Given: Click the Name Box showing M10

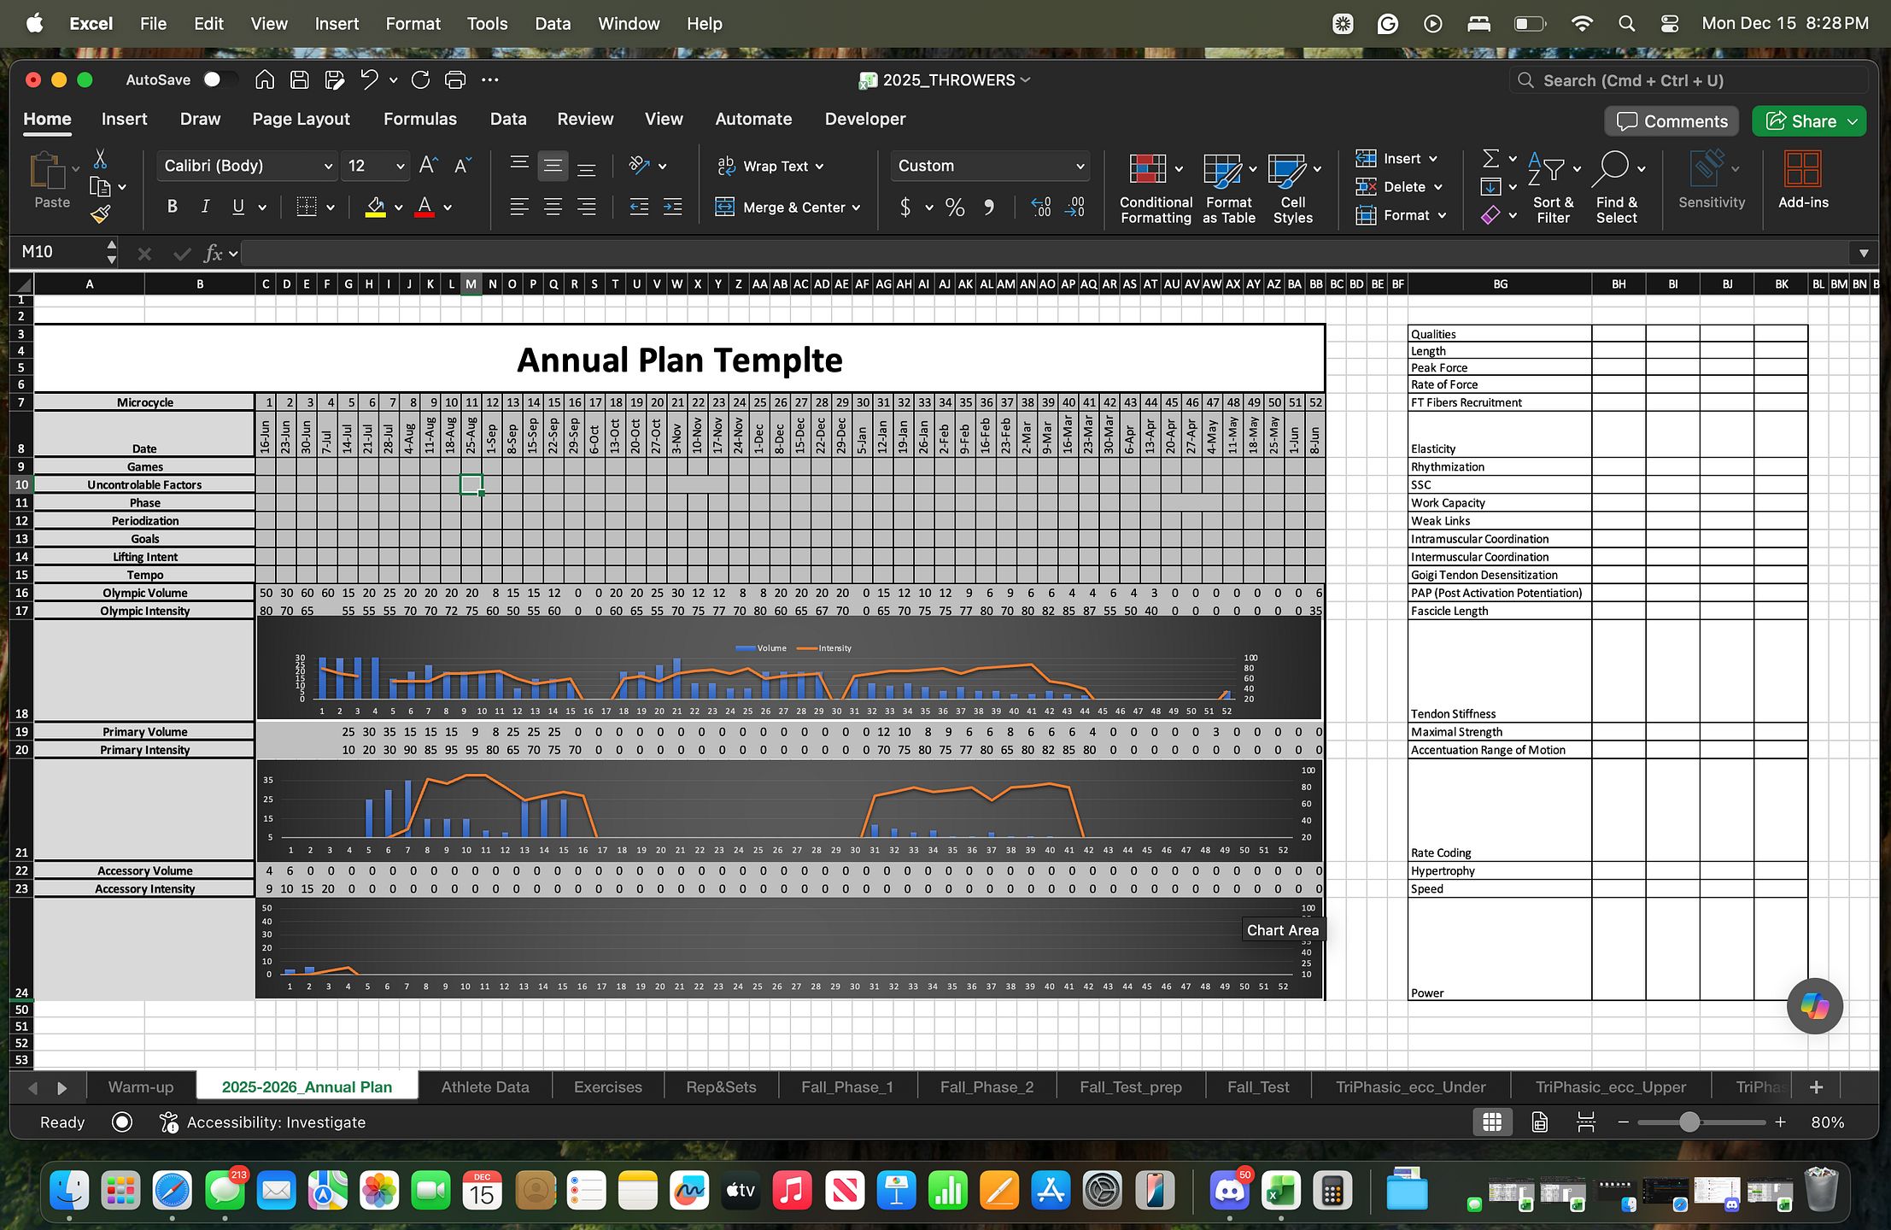Looking at the screenshot, I should pyautogui.click(x=58, y=252).
